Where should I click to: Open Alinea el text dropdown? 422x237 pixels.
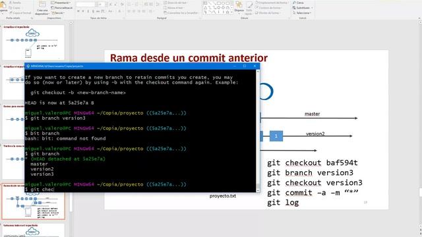click(x=174, y=8)
